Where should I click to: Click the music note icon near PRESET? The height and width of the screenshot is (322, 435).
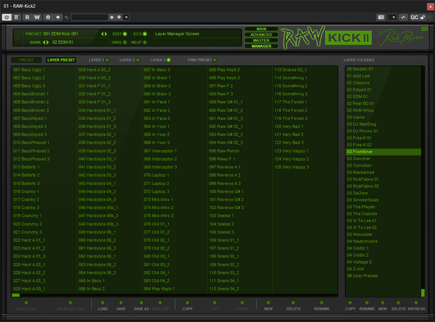pyautogui.click(x=19, y=38)
